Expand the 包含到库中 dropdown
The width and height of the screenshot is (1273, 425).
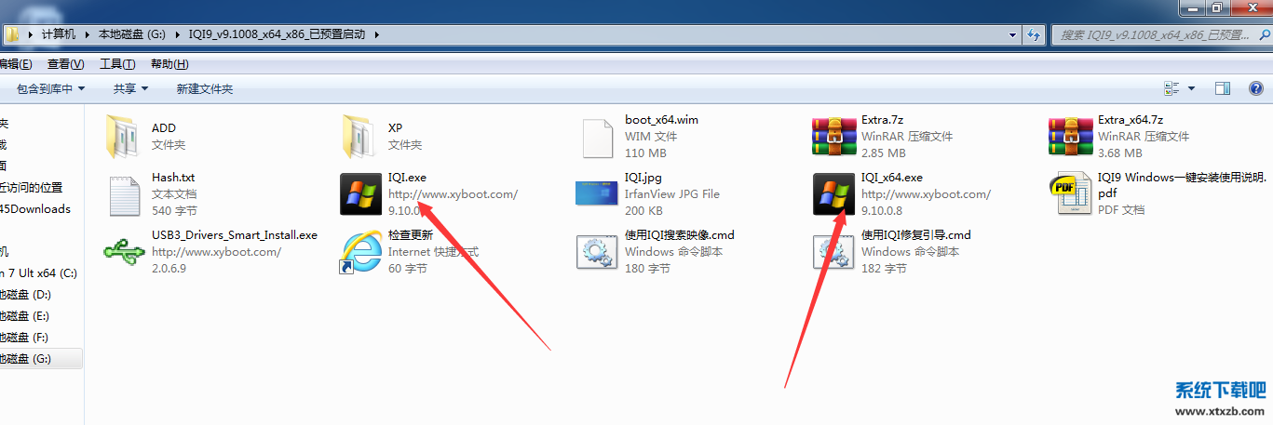coord(50,88)
